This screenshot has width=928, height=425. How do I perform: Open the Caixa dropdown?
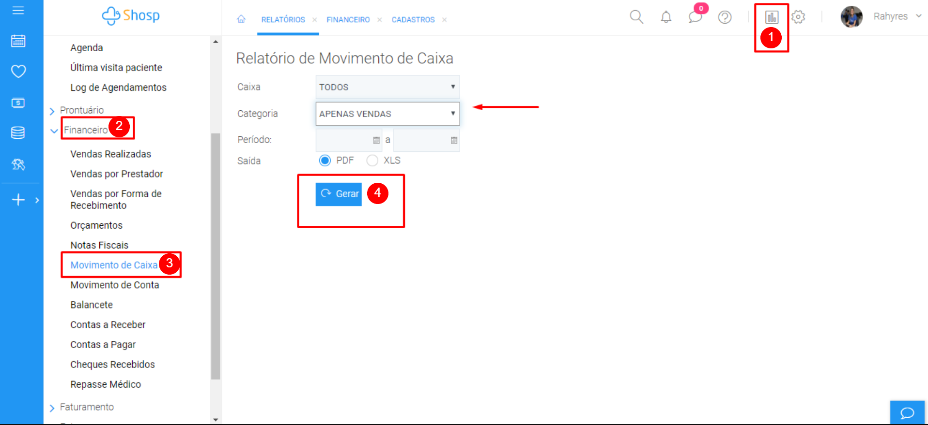pyautogui.click(x=387, y=87)
